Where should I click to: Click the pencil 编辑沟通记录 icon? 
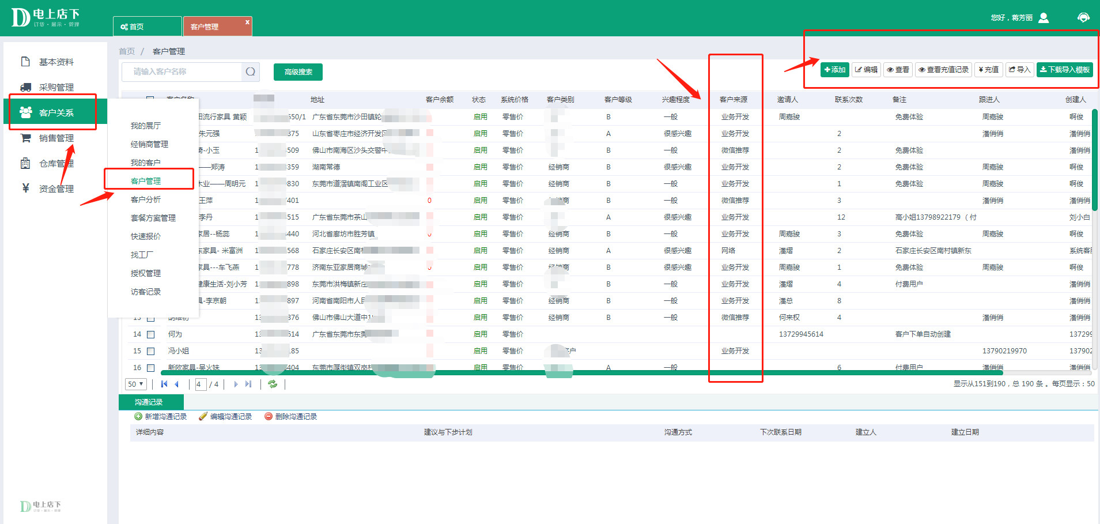(x=203, y=416)
